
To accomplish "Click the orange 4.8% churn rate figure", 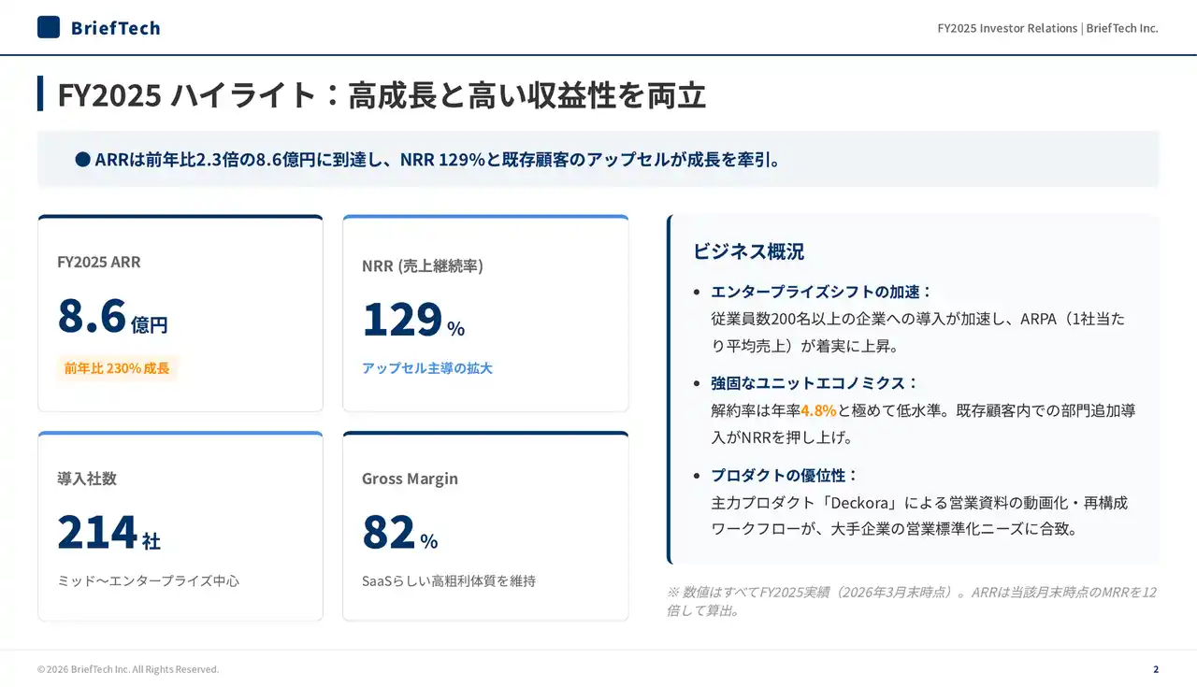I will 818,410.
